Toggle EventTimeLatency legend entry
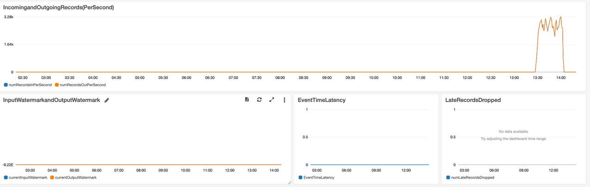Image resolution: width=590 pixels, height=187 pixels. pyautogui.click(x=316, y=178)
